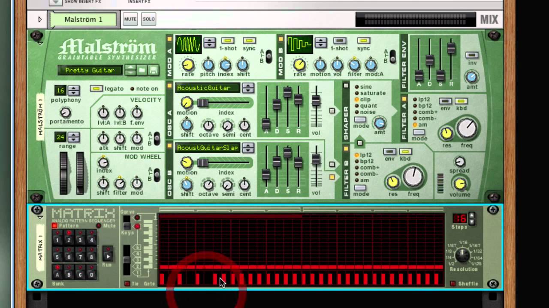Toggle the Matrix Tie button
The image size is (549, 308).
coord(127,284)
